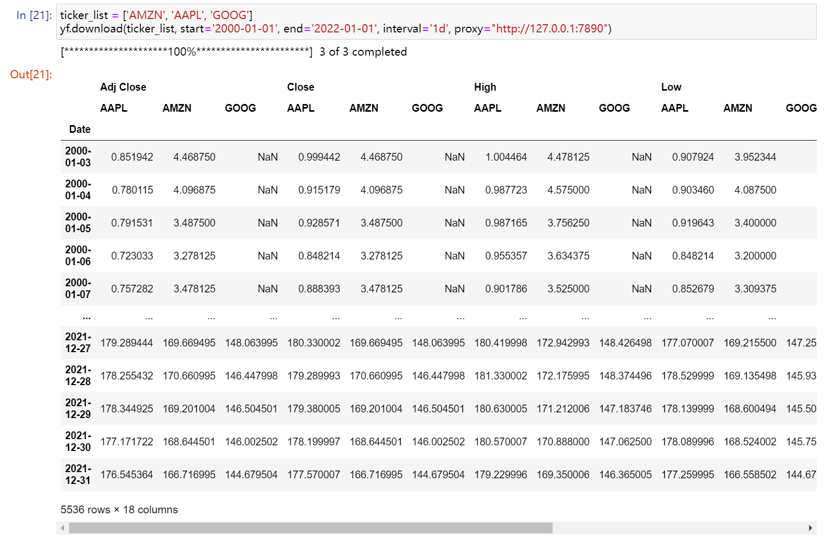Click the proxy URL string in code
824x538 pixels.
coord(550,29)
